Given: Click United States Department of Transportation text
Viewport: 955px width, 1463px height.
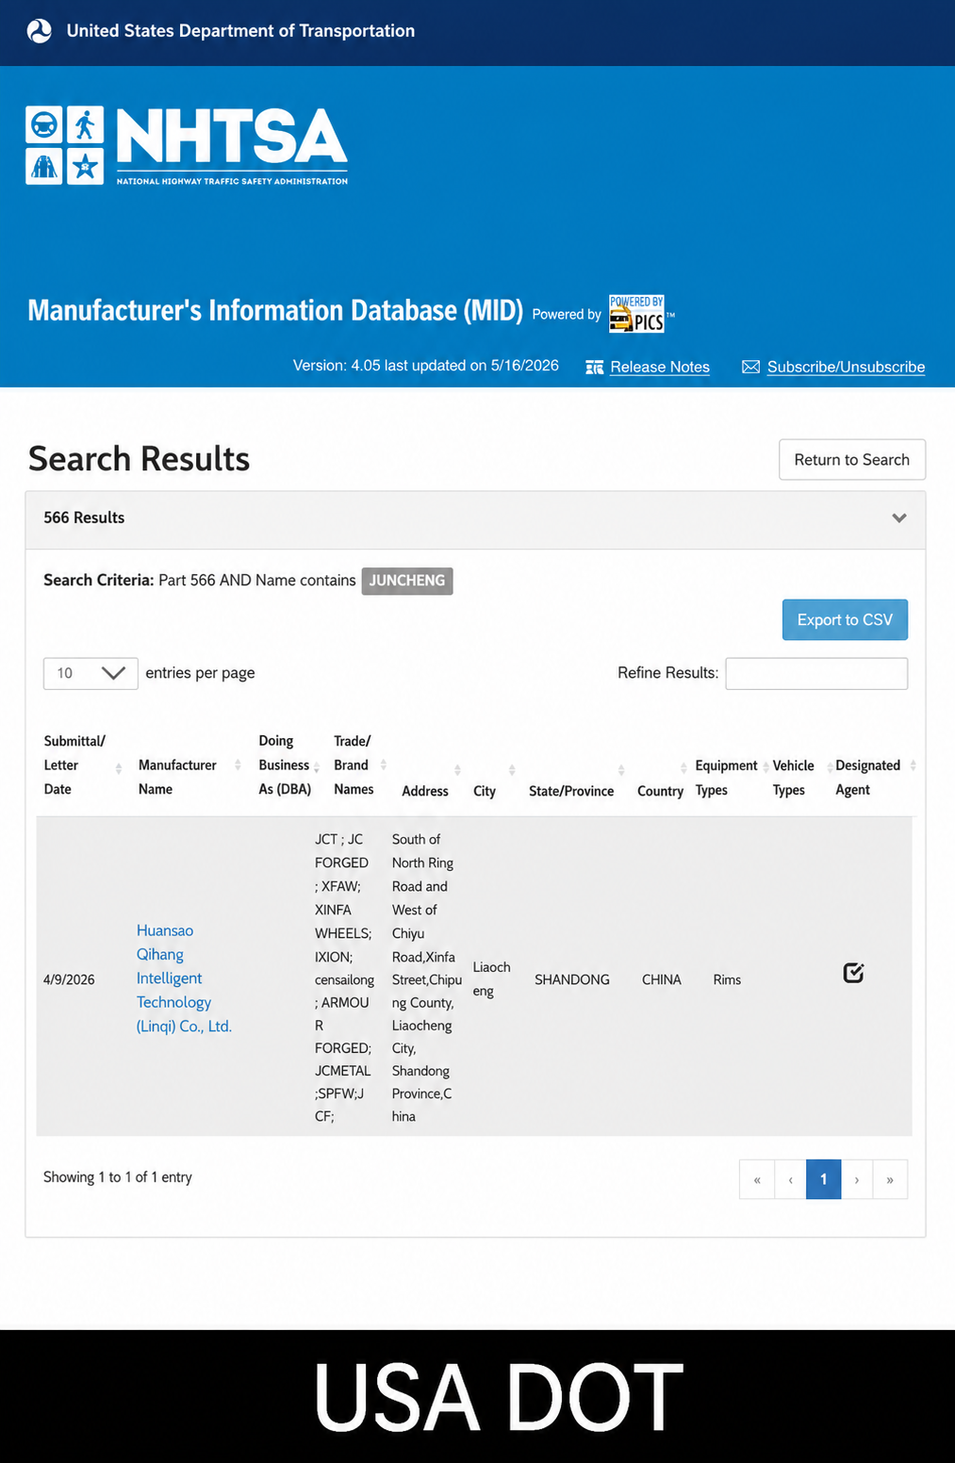Looking at the screenshot, I should click(240, 31).
